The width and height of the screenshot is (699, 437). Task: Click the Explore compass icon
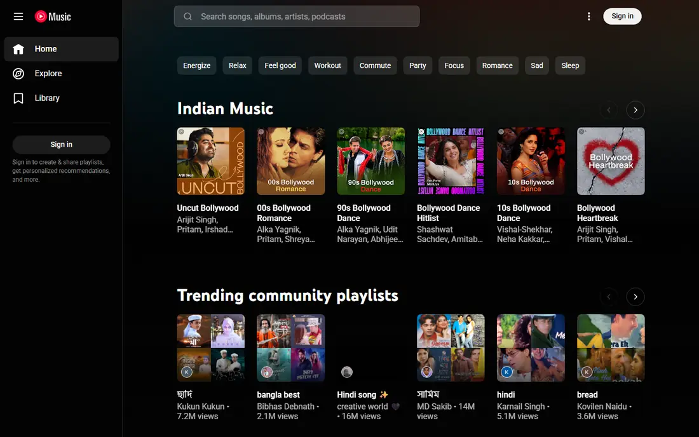(18, 74)
